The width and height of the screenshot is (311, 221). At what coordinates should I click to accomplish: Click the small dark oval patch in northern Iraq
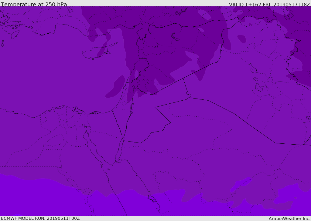point(242,39)
